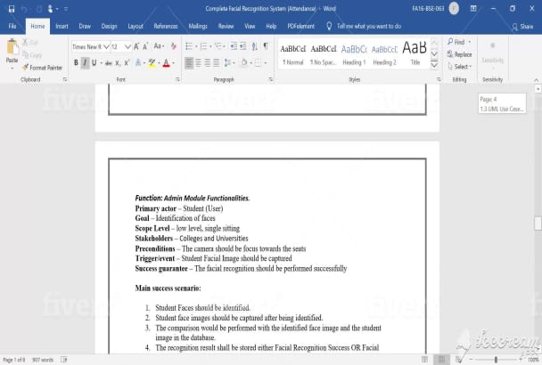Open the font size dropdown

[x=127, y=46]
